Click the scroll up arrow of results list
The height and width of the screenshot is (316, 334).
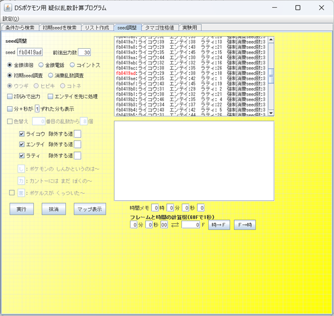[271, 40]
